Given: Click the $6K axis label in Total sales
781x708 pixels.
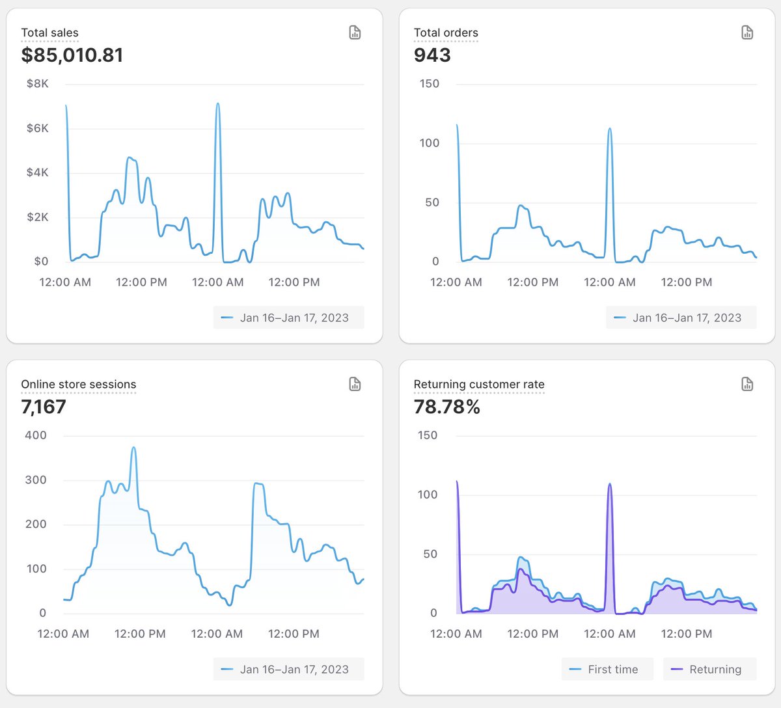Looking at the screenshot, I should point(38,128).
